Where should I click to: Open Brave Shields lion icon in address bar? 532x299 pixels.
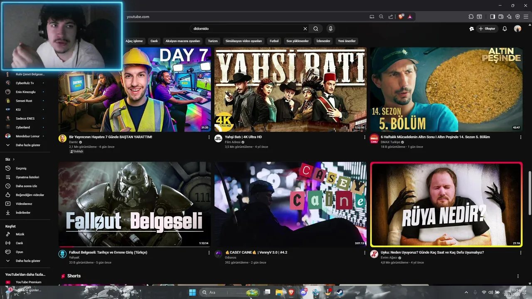[x=401, y=17]
